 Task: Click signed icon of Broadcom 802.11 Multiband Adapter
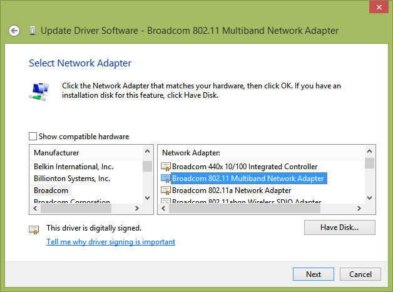point(166,179)
